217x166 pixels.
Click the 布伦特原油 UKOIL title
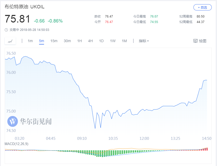point(24,7)
